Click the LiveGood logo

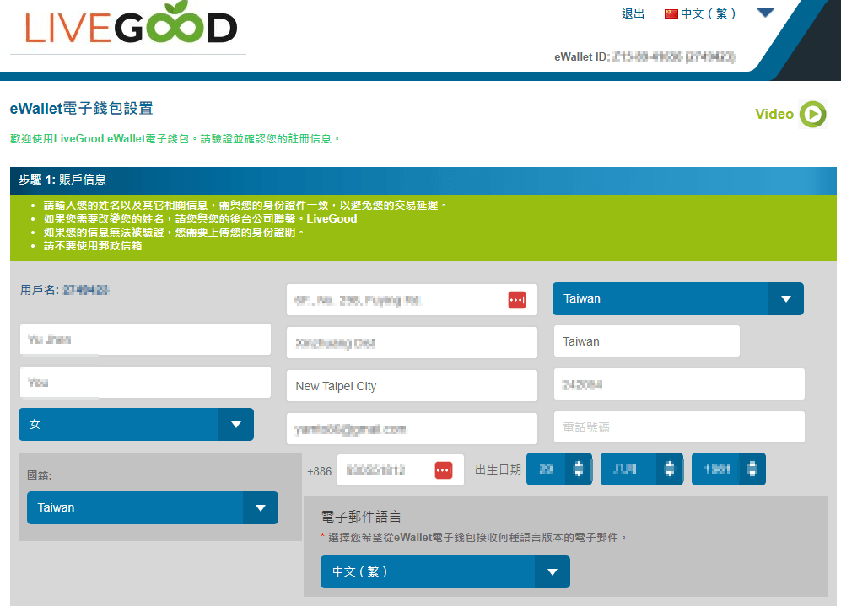(x=131, y=28)
